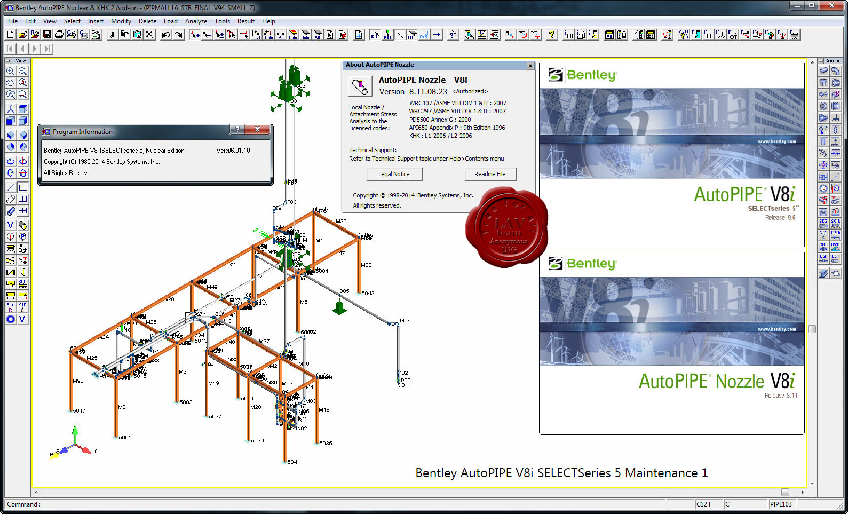Click the previous record navigation arrow

coord(22,49)
